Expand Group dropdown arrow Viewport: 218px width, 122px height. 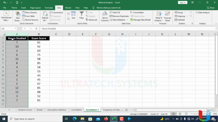tap(185, 13)
